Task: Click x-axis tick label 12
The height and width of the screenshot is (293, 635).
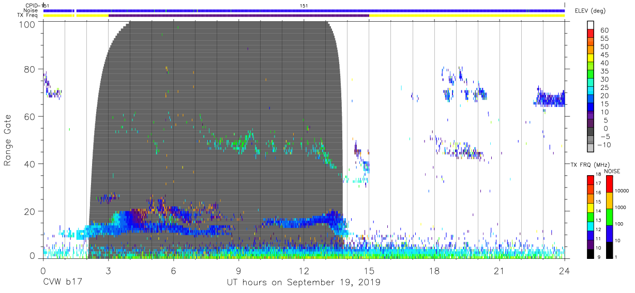Action: click(x=304, y=271)
